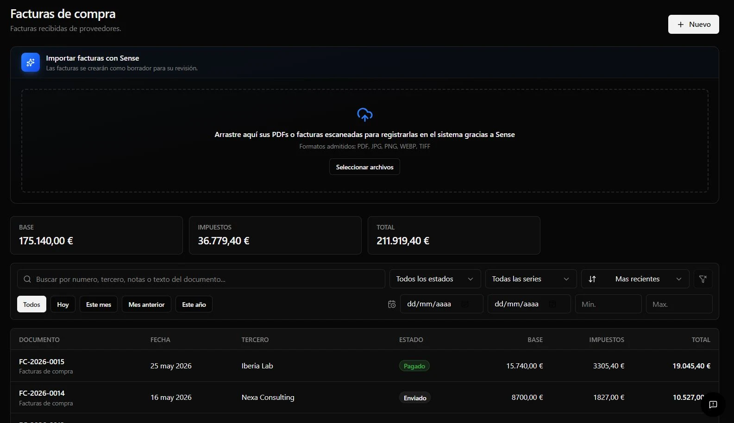
Task: Select the Todos quick filter
Action: [31, 305]
